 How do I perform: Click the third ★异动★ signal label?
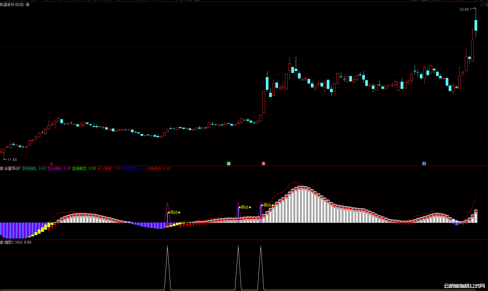(267, 205)
